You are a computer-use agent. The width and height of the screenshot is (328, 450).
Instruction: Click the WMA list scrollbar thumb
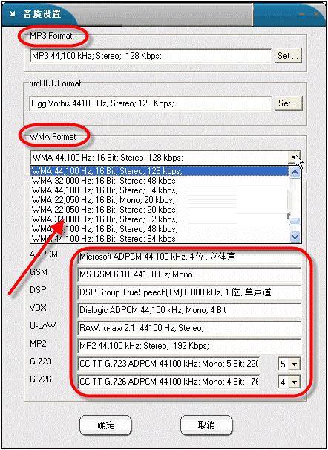(x=295, y=221)
